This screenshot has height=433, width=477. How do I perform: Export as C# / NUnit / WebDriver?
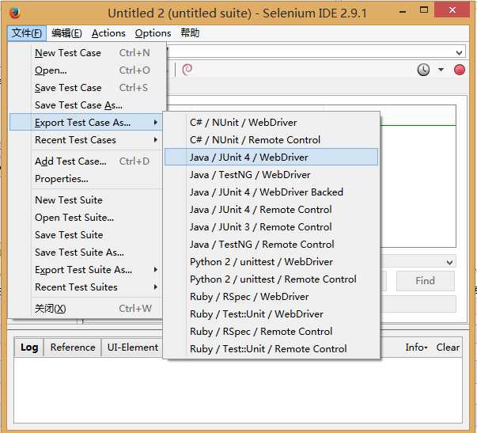(x=271, y=123)
